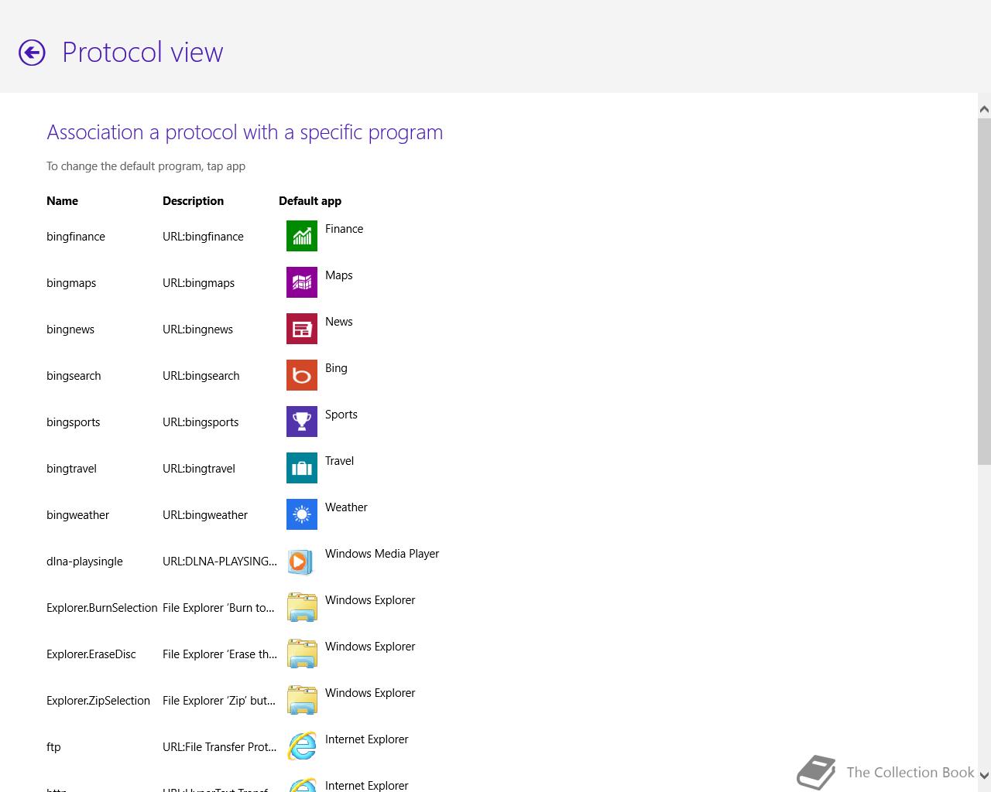Screen dimensions: 991x792
Task: Select the ftp protocol name
Action: point(53,747)
